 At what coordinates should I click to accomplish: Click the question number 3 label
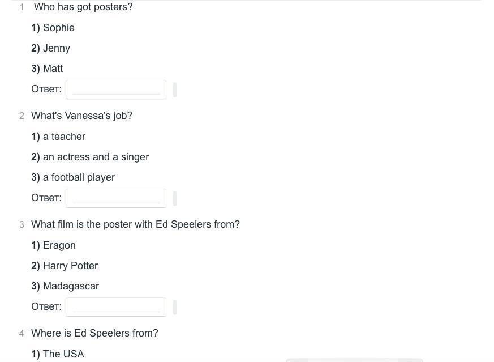22,225
